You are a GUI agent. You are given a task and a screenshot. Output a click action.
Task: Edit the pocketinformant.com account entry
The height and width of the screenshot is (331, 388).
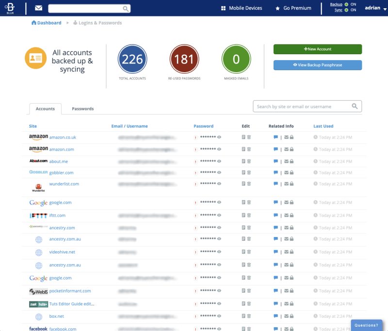pyautogui.click(x=243, y=290)
